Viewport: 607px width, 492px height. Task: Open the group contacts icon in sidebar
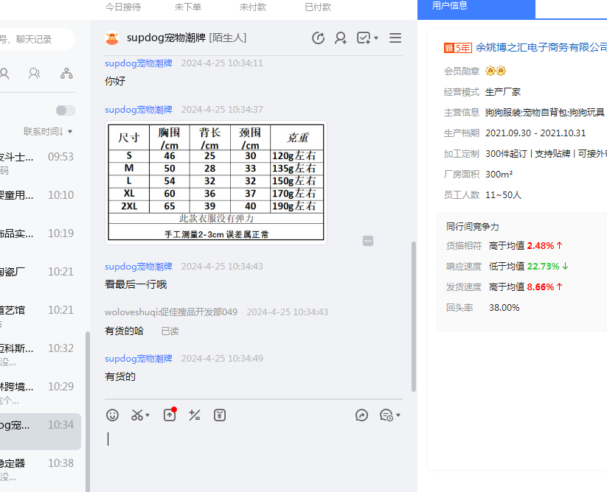[x=35, y=73]
